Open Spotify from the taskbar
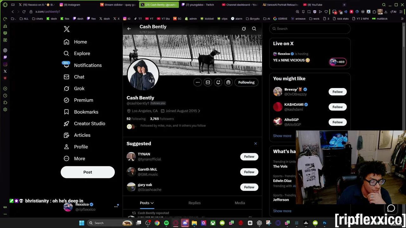The height and width of the screenshot is (228, 406). coord(167,223)
